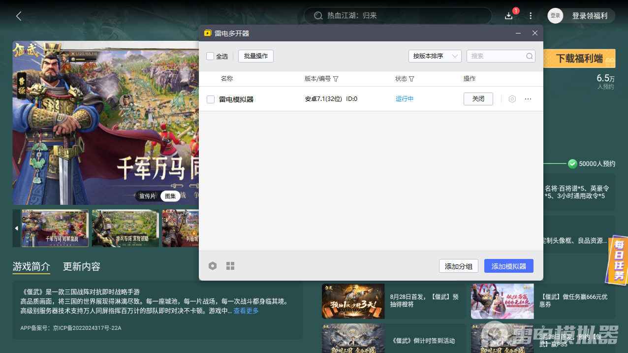Click the 查看更多 link in the game description
The width and height of the screenshot is (628, 353).
click(x=246, y=310)
